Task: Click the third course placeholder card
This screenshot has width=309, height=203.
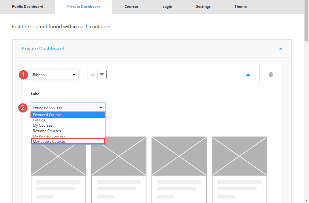Action: click(x=179, y=170)
